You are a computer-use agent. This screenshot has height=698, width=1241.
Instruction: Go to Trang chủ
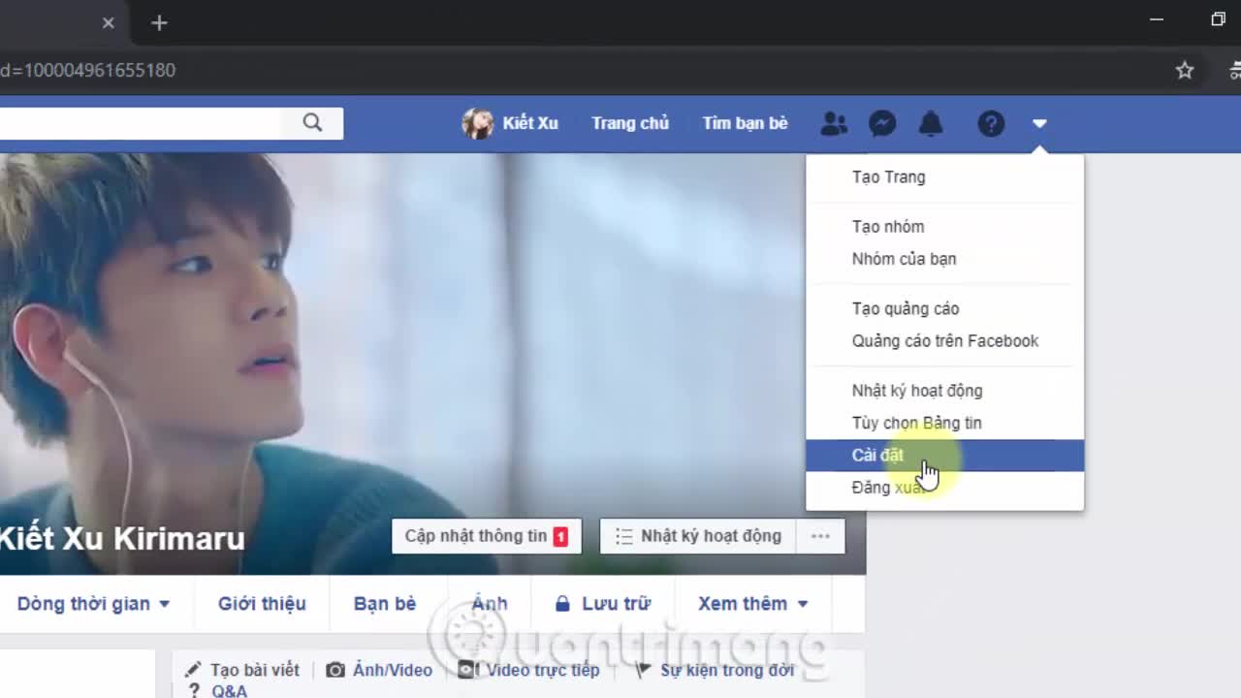coord(630,123)
